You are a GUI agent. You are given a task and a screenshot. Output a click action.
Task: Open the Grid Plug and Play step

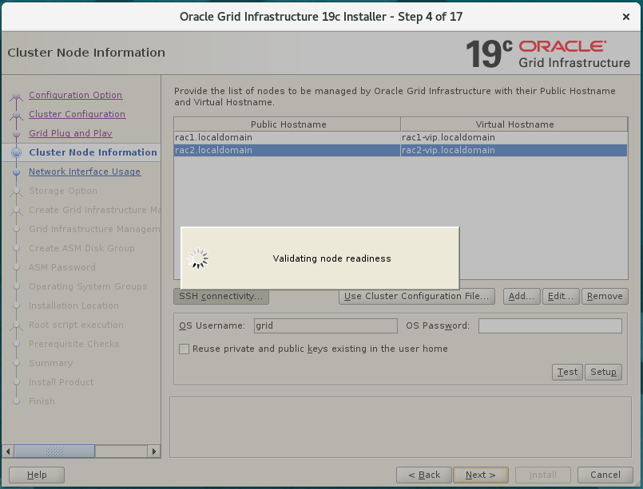[x=70, y=133]
